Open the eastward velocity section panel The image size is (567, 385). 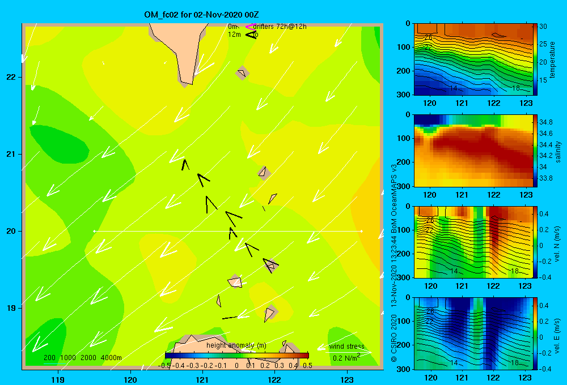click(x=473, y=333)
